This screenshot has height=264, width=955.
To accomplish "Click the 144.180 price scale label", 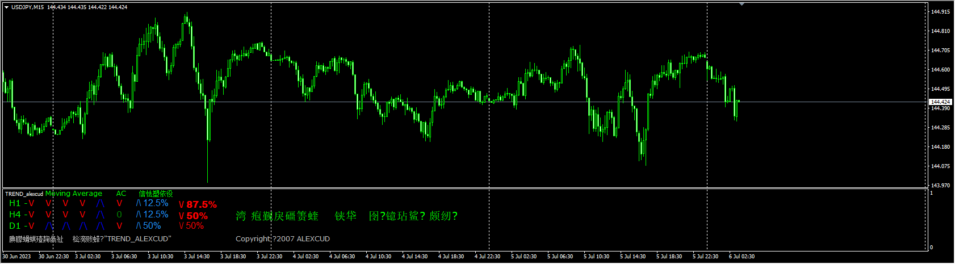I will tap(941, 147).
